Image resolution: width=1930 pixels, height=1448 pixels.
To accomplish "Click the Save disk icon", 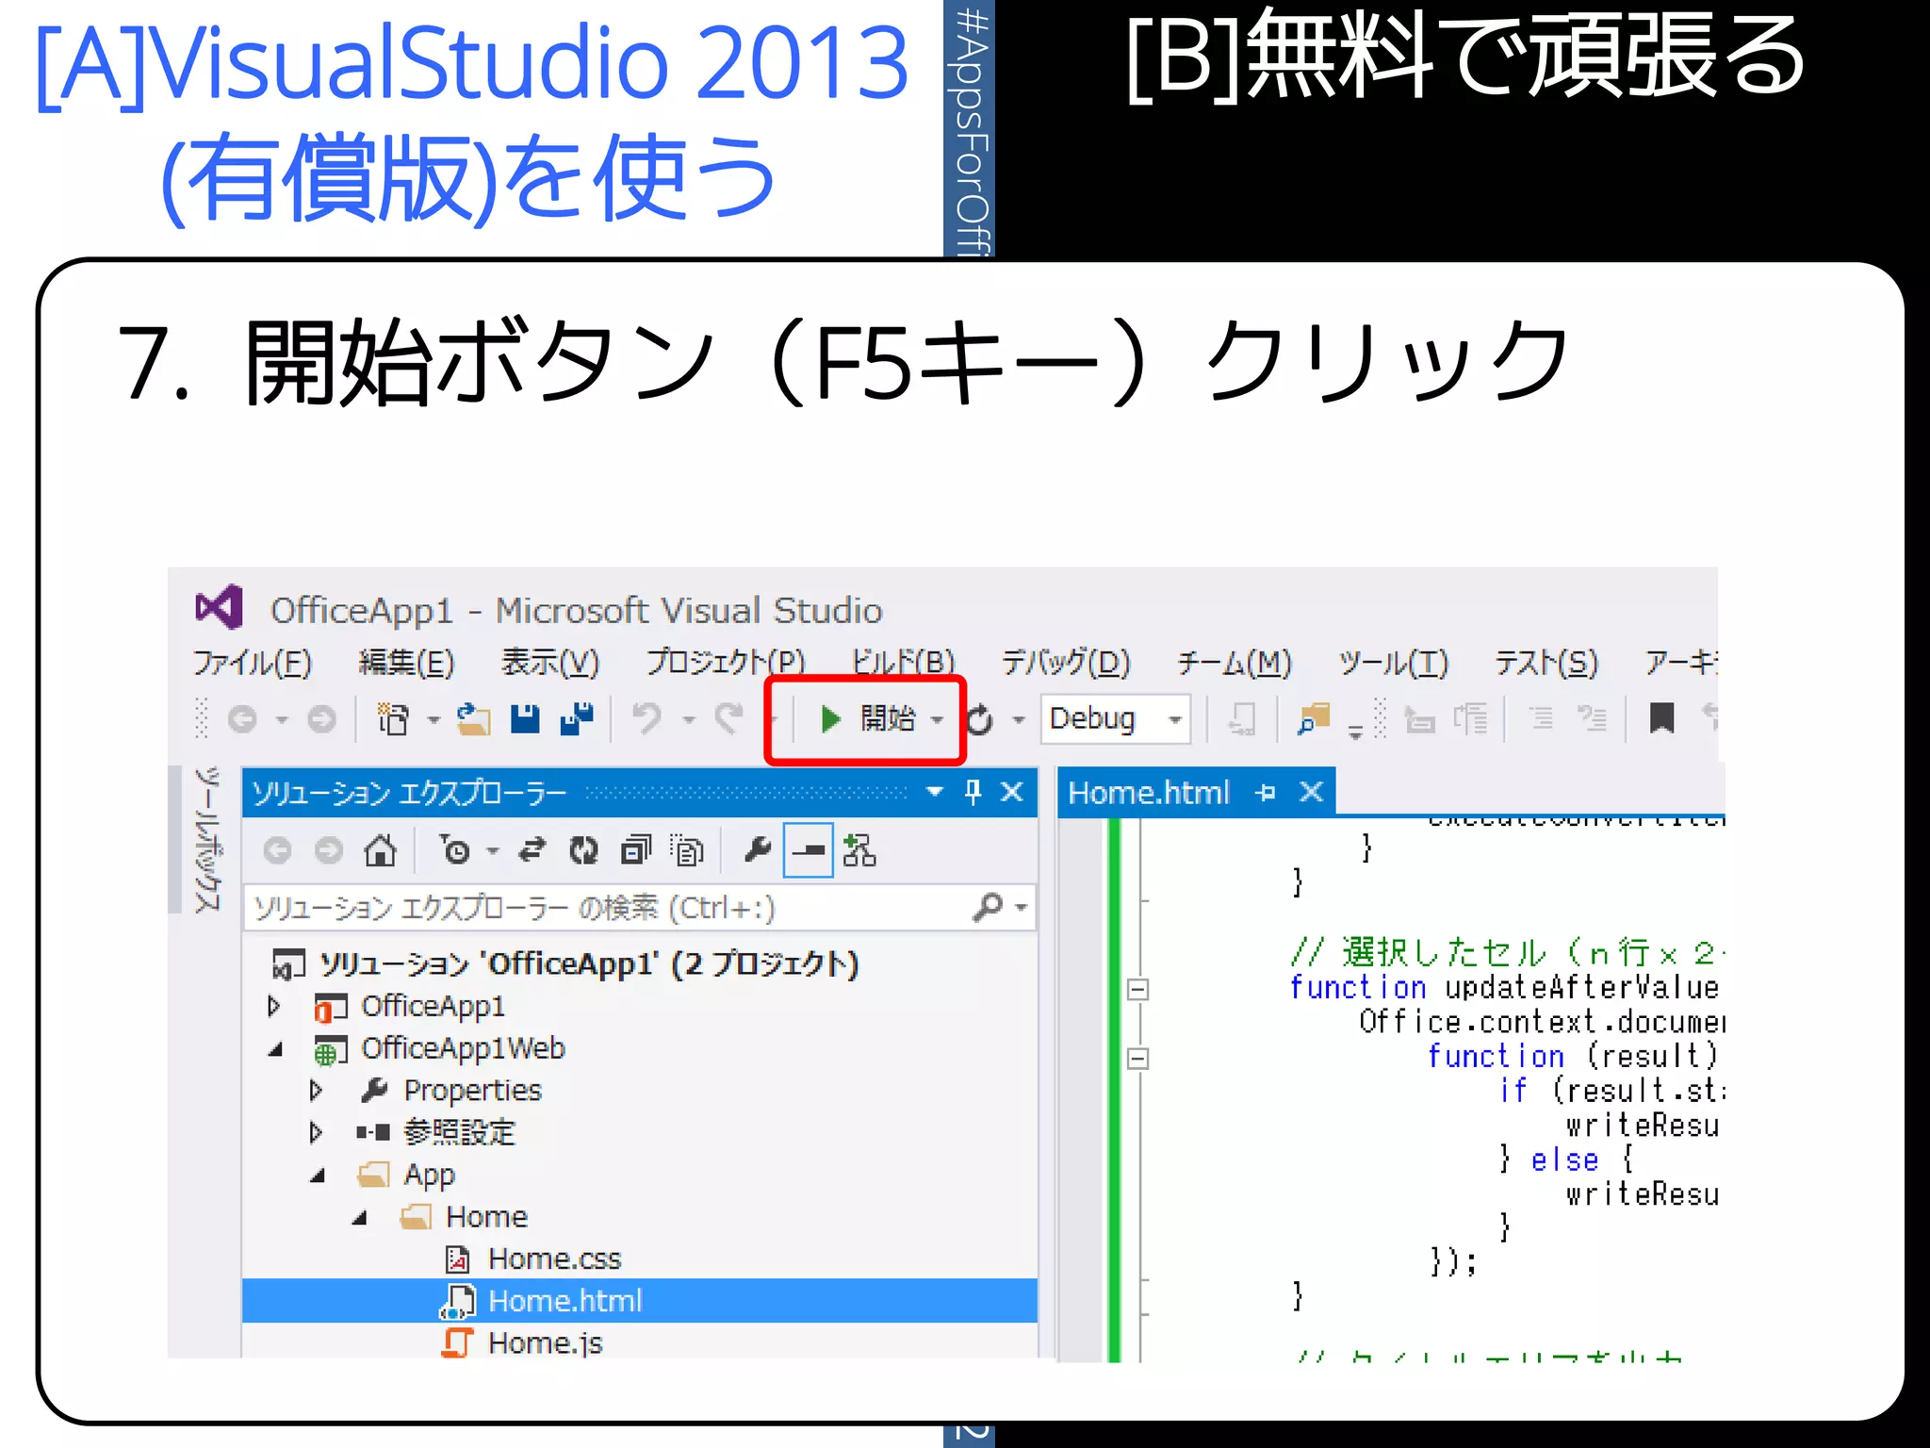I will (x=525, y=719).
